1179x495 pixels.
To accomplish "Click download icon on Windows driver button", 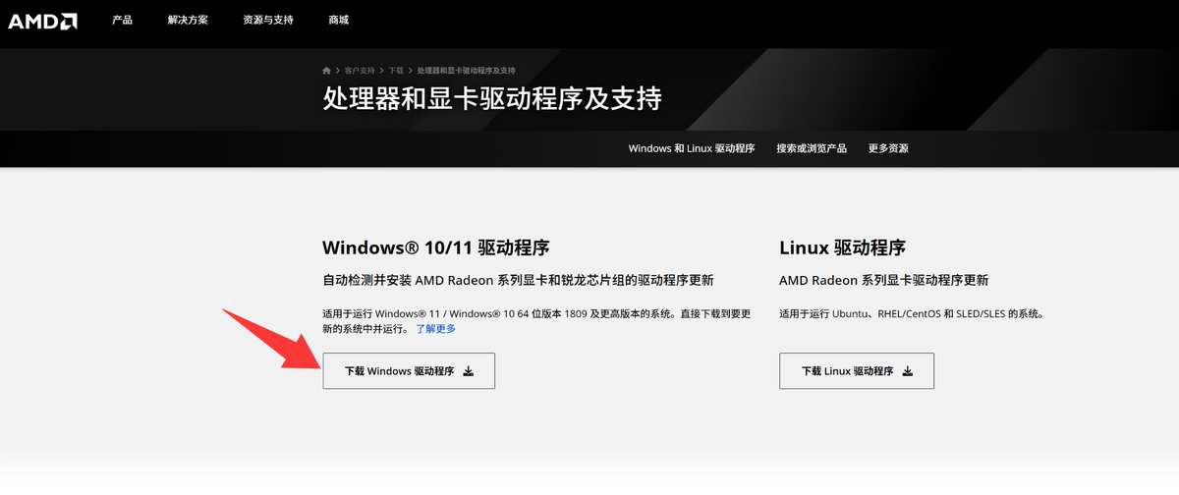I will (469, 371).
